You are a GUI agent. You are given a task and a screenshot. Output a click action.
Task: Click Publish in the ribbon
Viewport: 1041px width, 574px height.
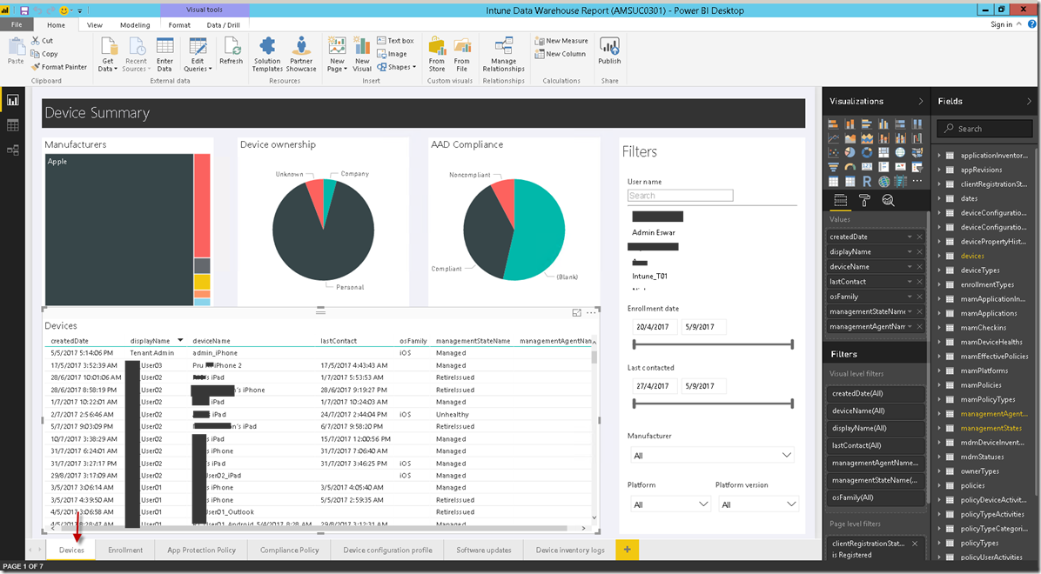tap(609, 51)
